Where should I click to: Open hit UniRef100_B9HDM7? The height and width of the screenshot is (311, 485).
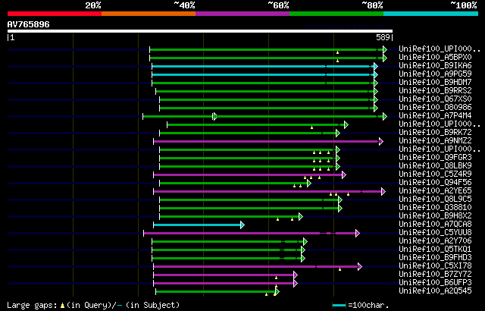coord(435,83)
